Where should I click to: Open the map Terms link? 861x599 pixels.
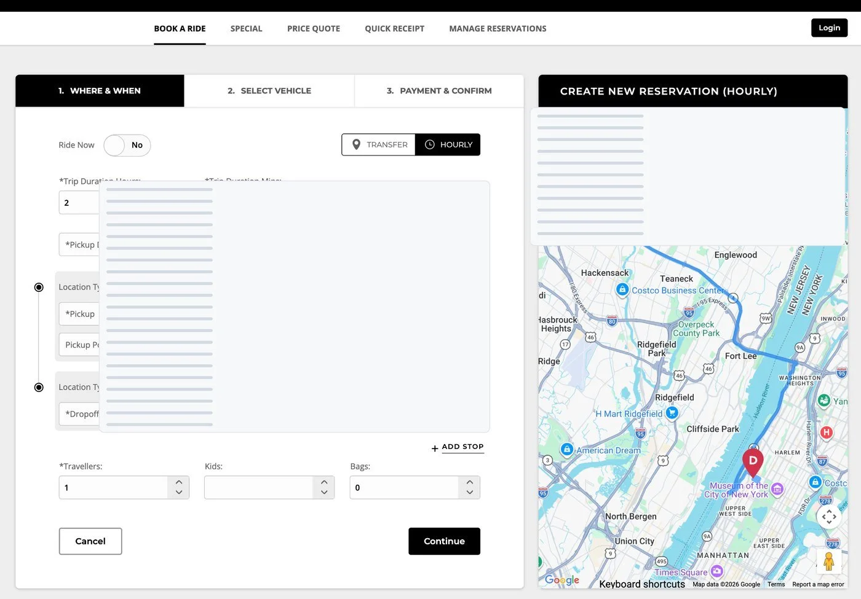pyautogui.click(x=776, y=584)
